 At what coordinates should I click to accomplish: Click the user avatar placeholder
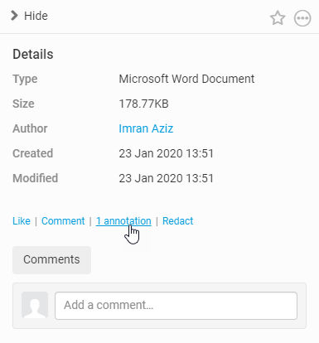point(35,305)
